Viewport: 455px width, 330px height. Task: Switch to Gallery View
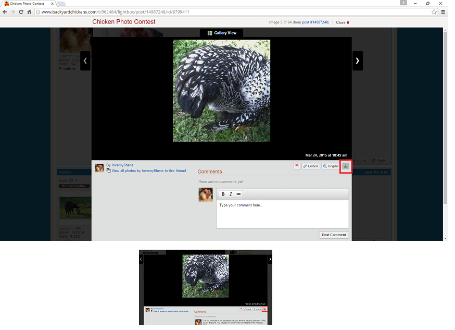click(x=222, y=33)
